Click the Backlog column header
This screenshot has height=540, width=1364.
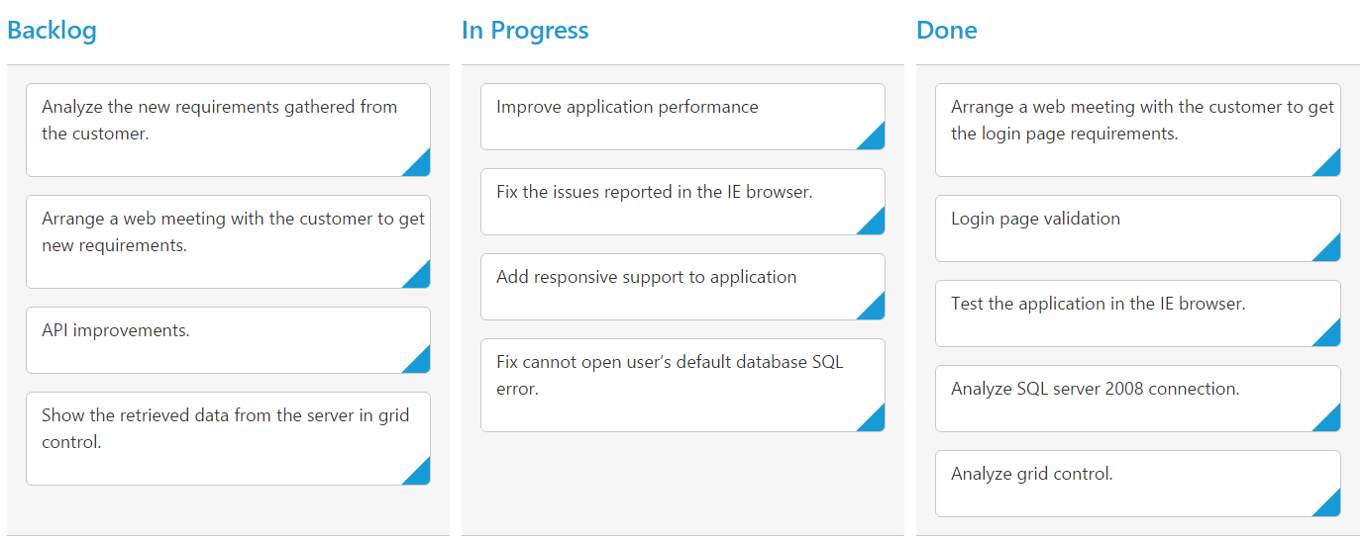(x=52, y=31)
